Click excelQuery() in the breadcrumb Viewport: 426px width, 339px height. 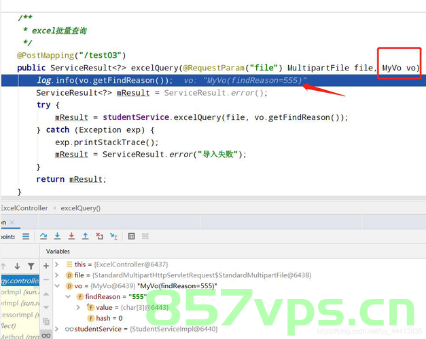pyautogui.click(x=80, y=208)
